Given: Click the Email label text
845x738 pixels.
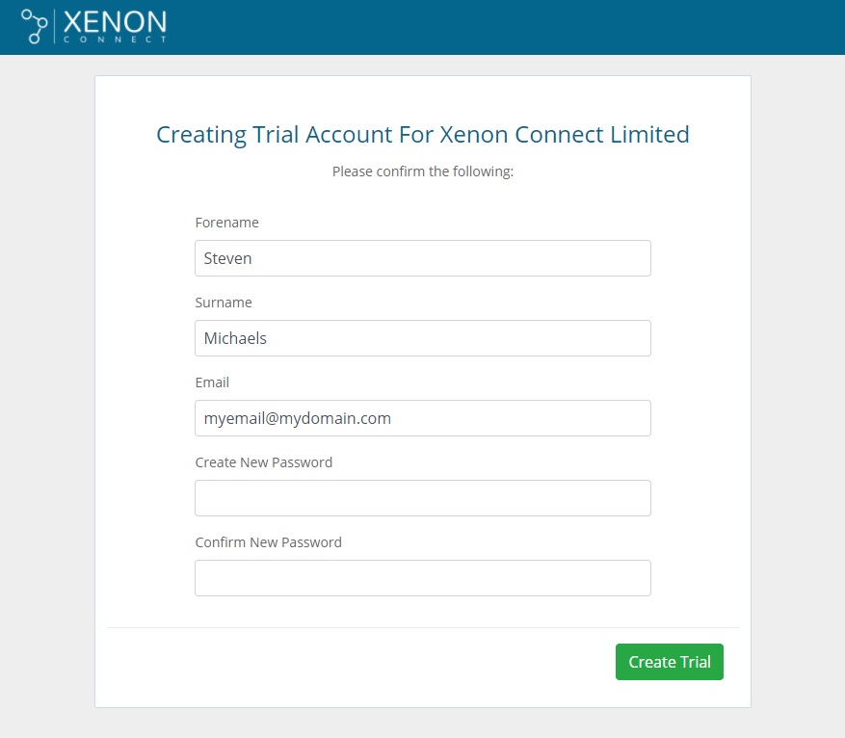Looking at the screenshot, I should (x=212, y=382).
